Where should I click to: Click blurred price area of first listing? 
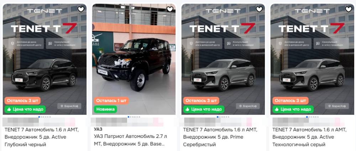click(39, 122)
